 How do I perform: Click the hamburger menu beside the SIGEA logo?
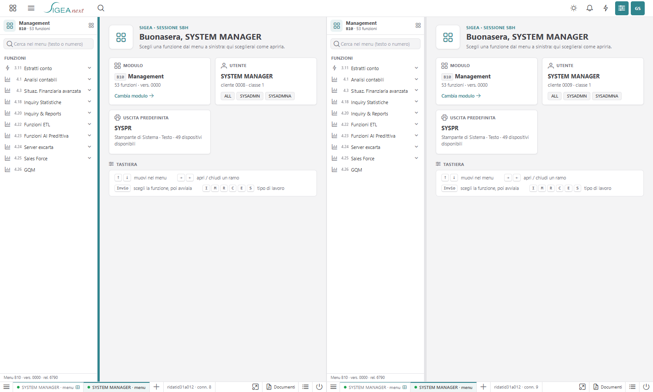click(31, 8)
